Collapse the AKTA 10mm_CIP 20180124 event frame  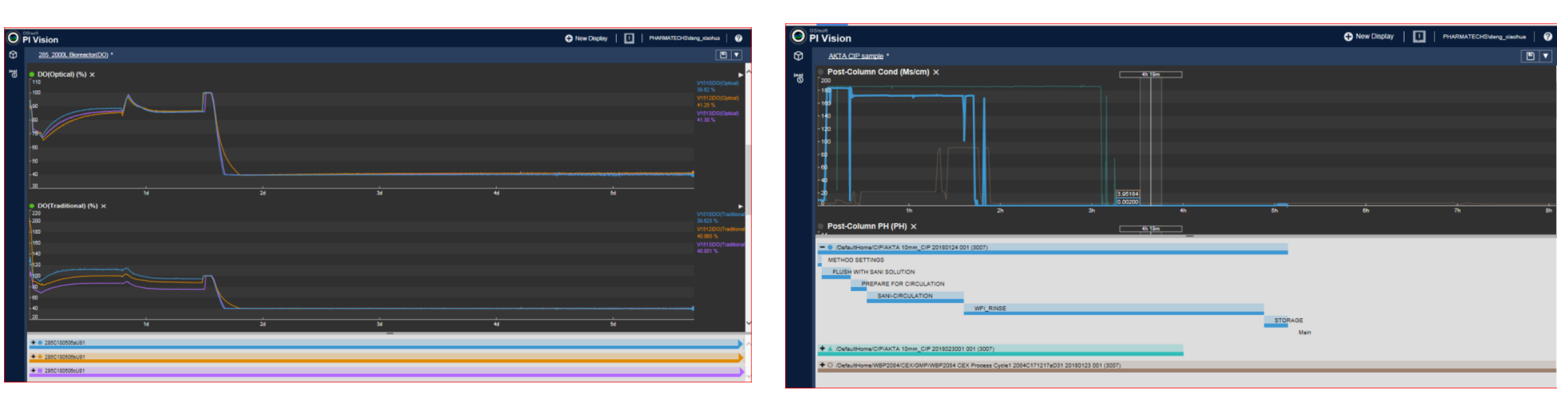(822, 247)
